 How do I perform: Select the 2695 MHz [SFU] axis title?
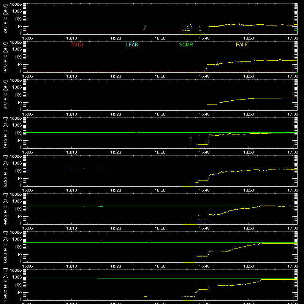tap(5, 171)
